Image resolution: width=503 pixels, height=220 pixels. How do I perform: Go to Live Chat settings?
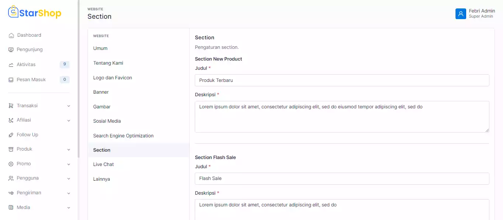point(103,165)
